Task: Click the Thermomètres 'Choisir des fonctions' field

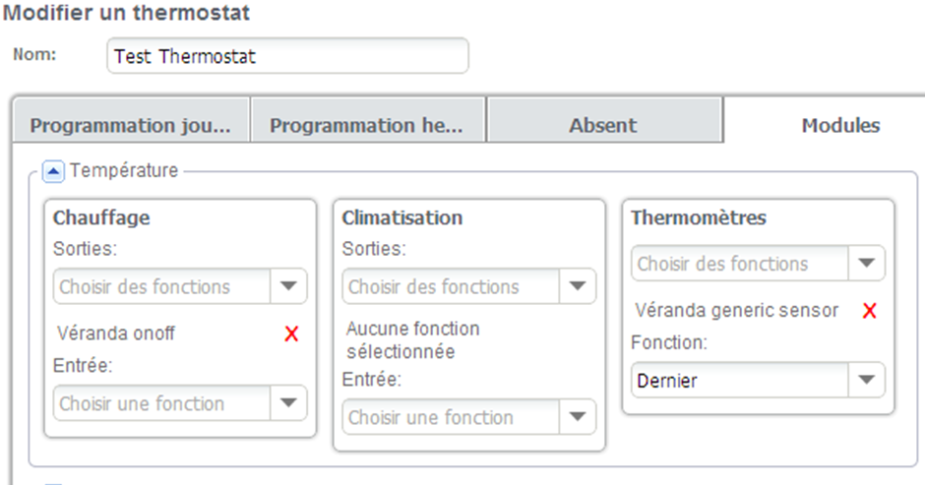Action: [x=740, y=264]
